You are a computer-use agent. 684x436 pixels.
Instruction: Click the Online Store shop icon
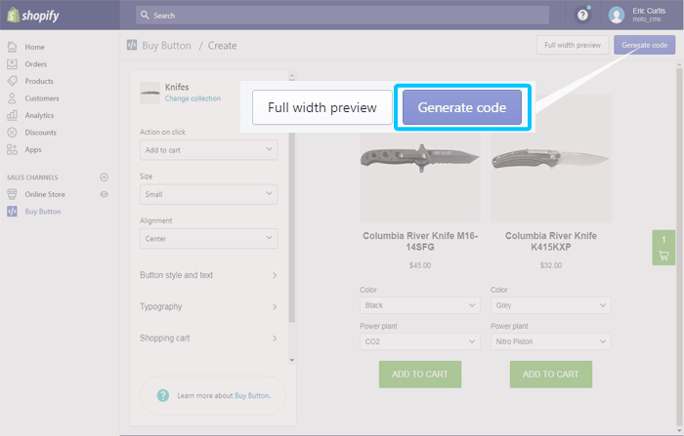(x=12, y=194)
